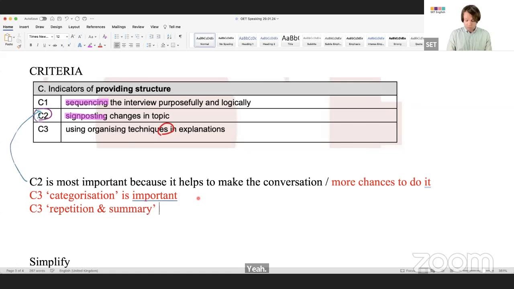Toggle italic formatting
Viewport: 514px width, 289px height.
38,45
